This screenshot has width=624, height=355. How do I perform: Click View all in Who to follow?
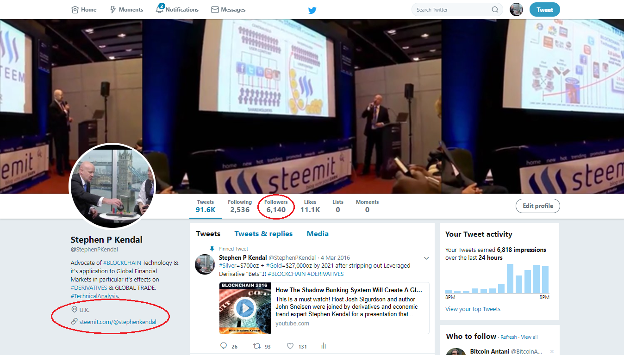tap(529, 337)
